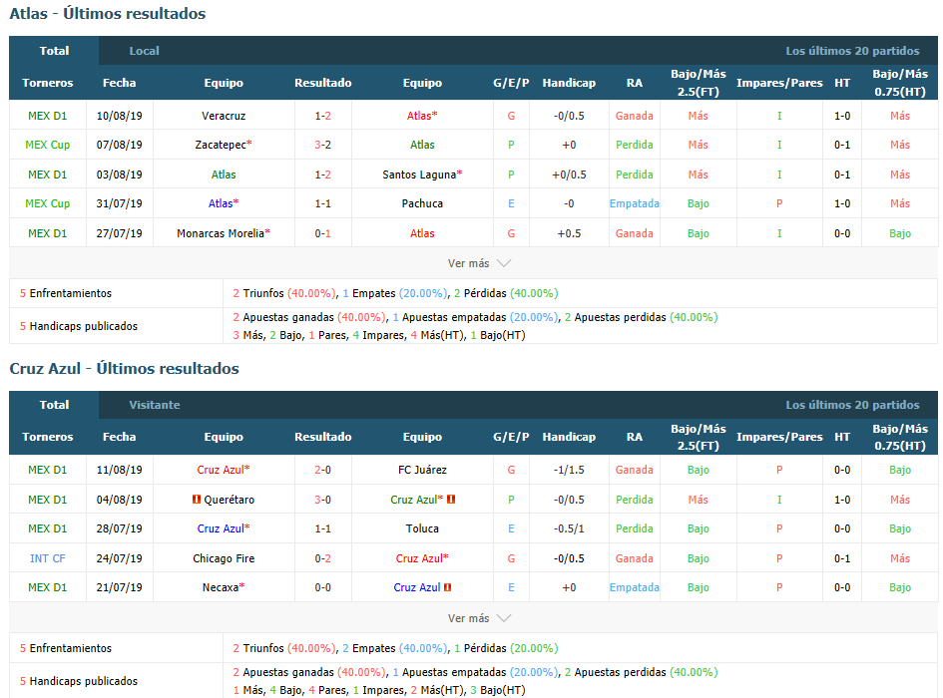Open the Pachuca team link
This screenshot has width=943, height=698.
(422, 203)
